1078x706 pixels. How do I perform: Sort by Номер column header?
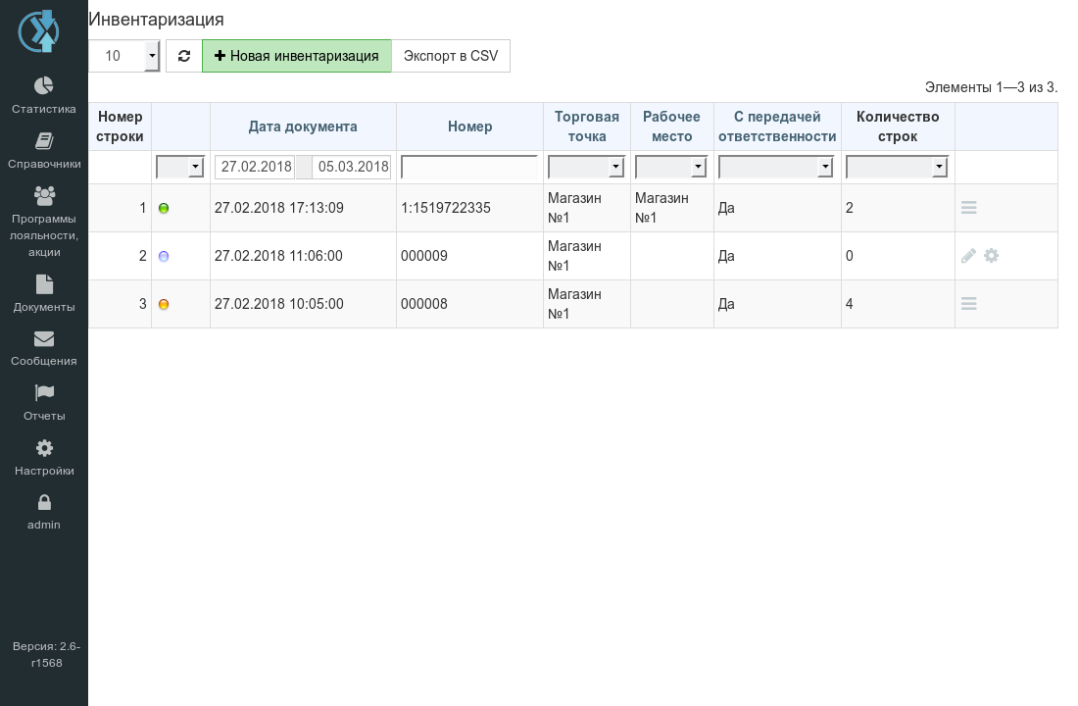pyautogui.click(x=469, y=126)
